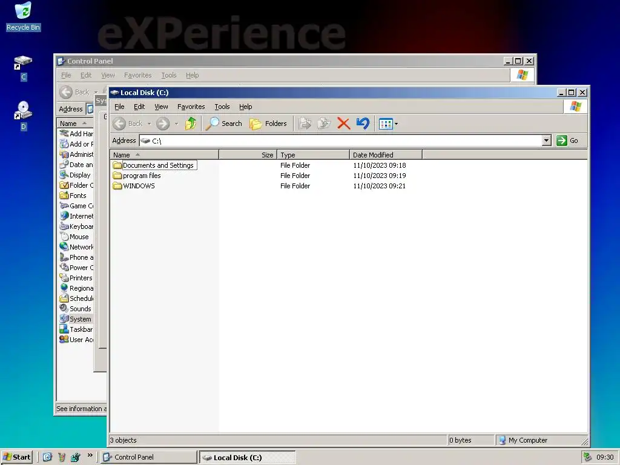Screen dimensions: 620x465
Task: Click the system tray icon near clock
Action: [x=587, y=457]
